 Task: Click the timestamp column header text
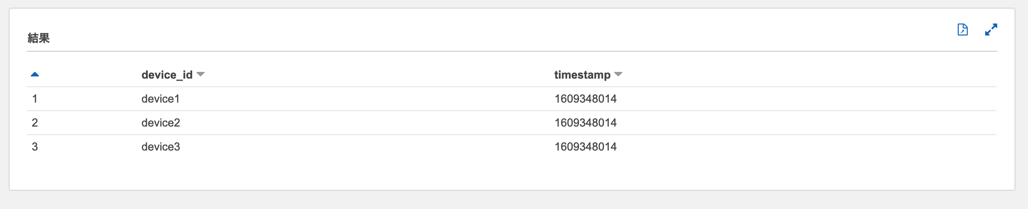(x=582, y=75)
